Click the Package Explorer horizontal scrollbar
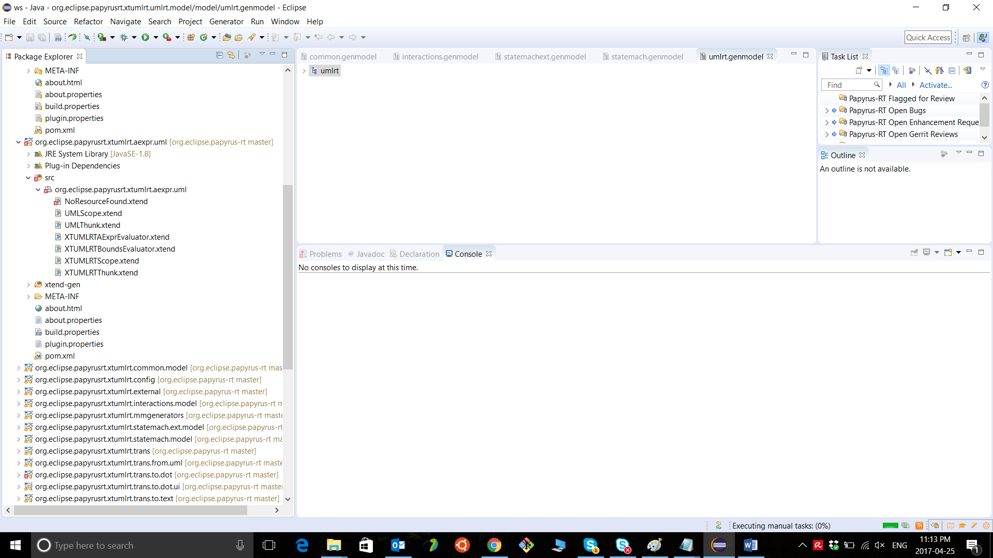 coord(130,510)
